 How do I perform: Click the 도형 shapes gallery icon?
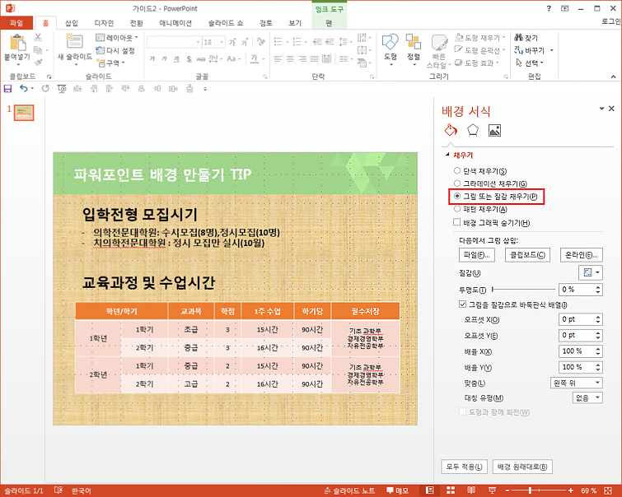click(x=390, y=42)
